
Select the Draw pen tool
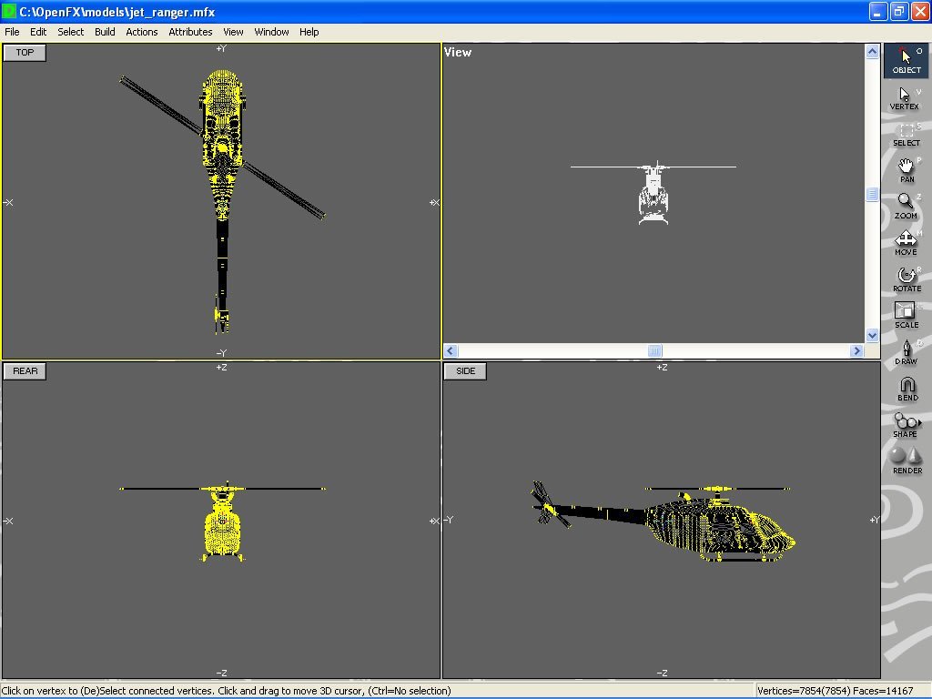pos(906,352)
